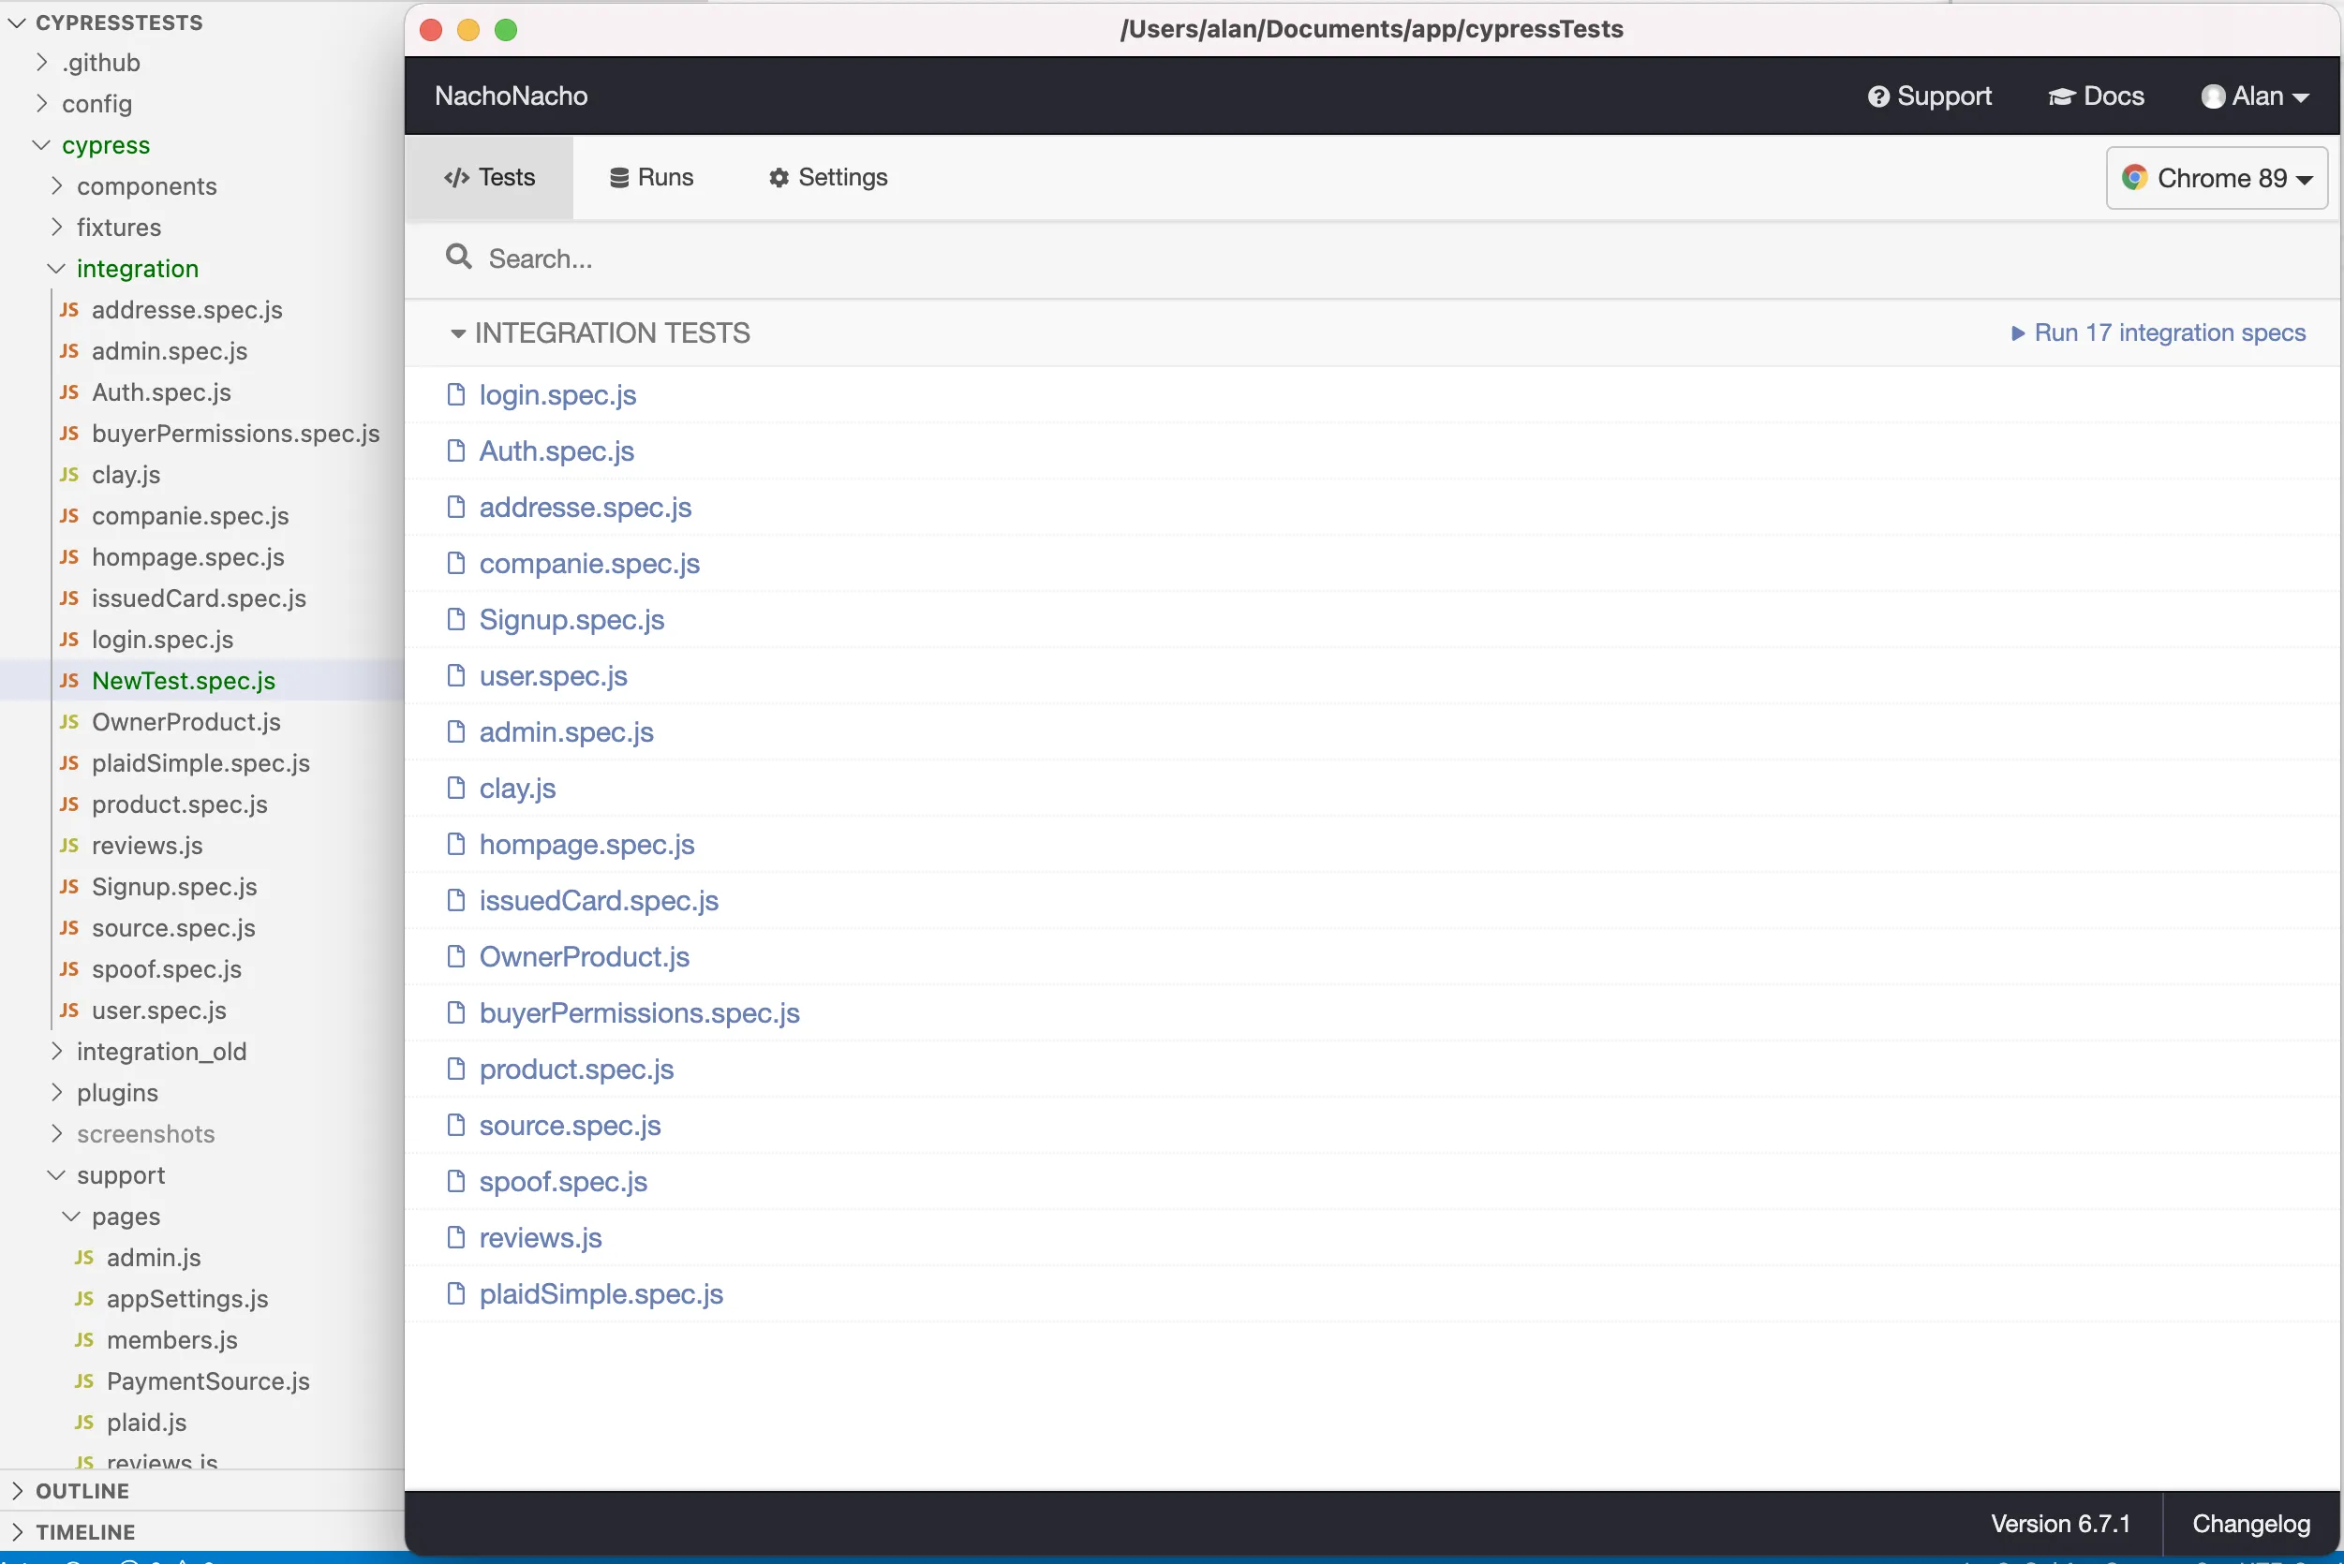
Task: Expand the integration_old folder
Action: 56,1052
